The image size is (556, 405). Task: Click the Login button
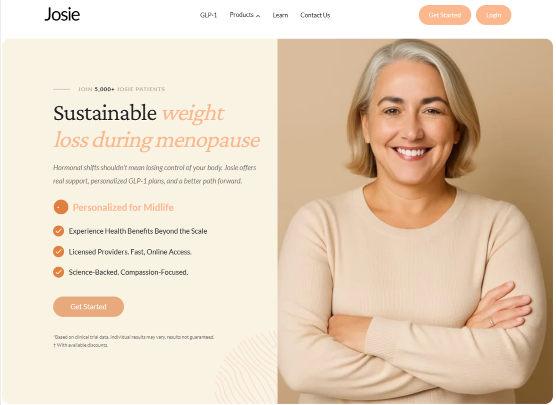click(493, 15)
